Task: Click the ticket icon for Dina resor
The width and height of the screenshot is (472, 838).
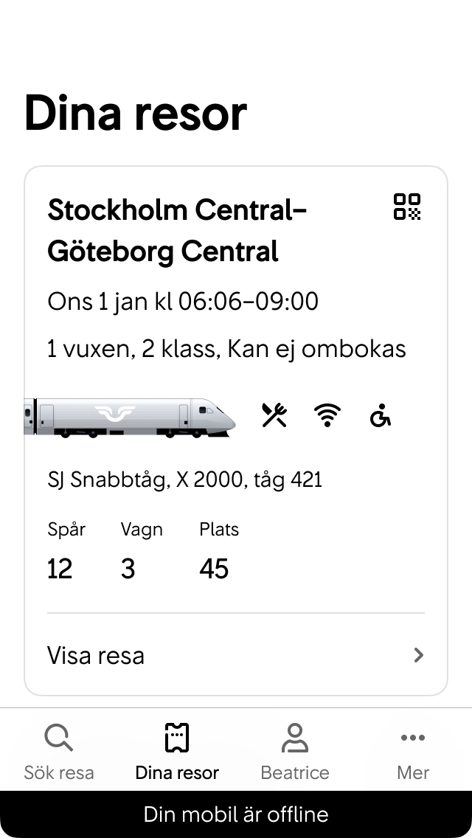Action: [x=176, y=737]
